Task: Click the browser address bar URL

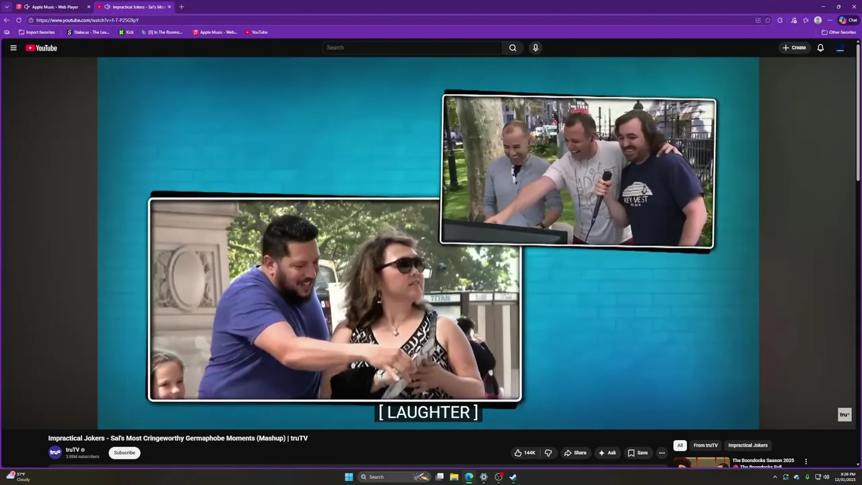Action: pyautogui.click(x=88, y=20)
